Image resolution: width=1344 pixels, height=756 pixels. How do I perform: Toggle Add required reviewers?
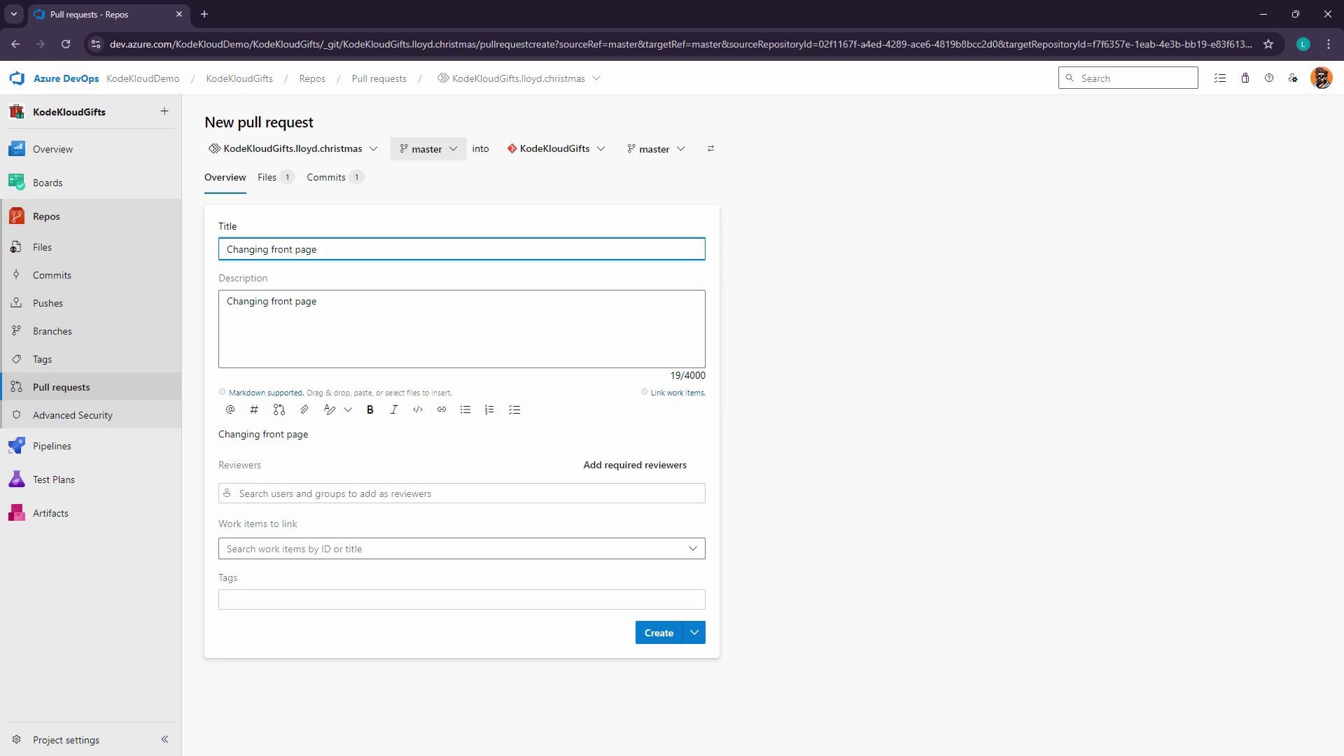click(x=635, y=465)
